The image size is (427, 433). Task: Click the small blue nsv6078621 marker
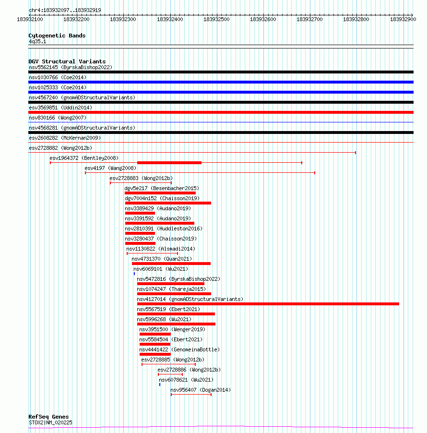(x=160, y=385)
